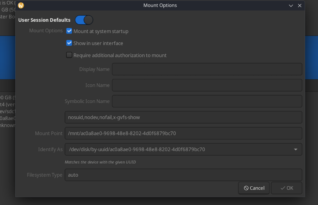Click the mount options field with nosuid,nodev,nofail

click(x=183, y=117)
